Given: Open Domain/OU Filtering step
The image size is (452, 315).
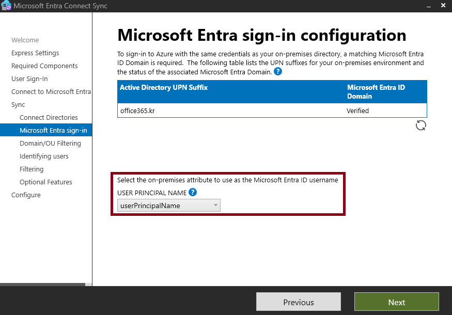Looking at the screenshot, I should (x=50, y=143).
